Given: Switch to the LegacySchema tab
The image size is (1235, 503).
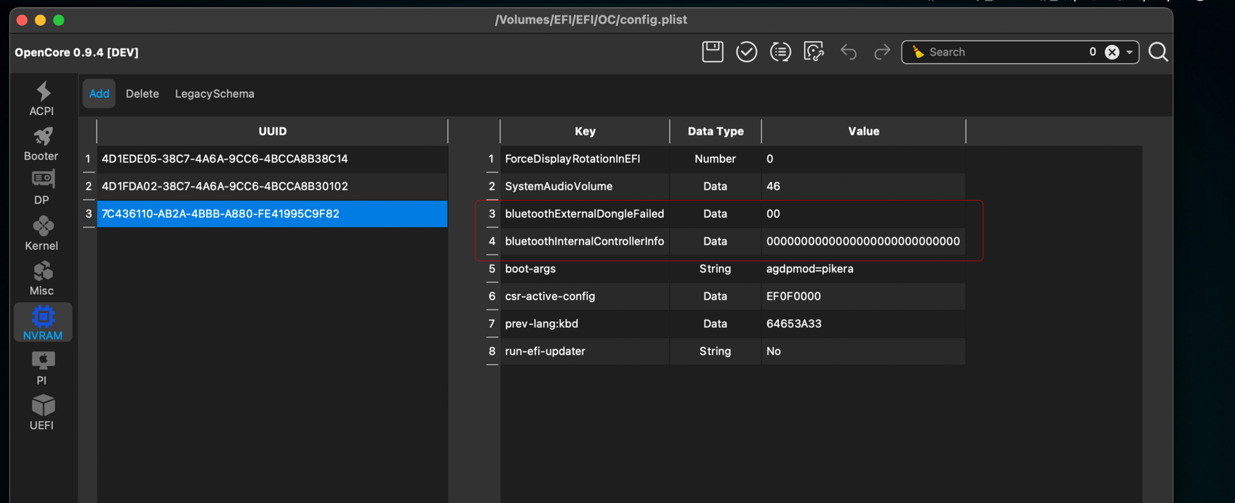Looking at the screenshot, I should point(214,94).
